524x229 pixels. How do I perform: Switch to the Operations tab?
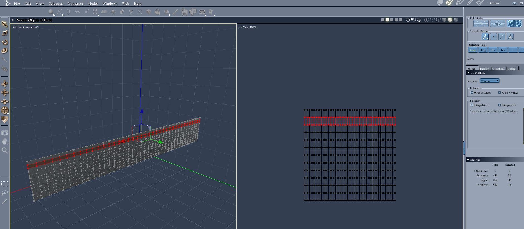(x=498, y=69)
